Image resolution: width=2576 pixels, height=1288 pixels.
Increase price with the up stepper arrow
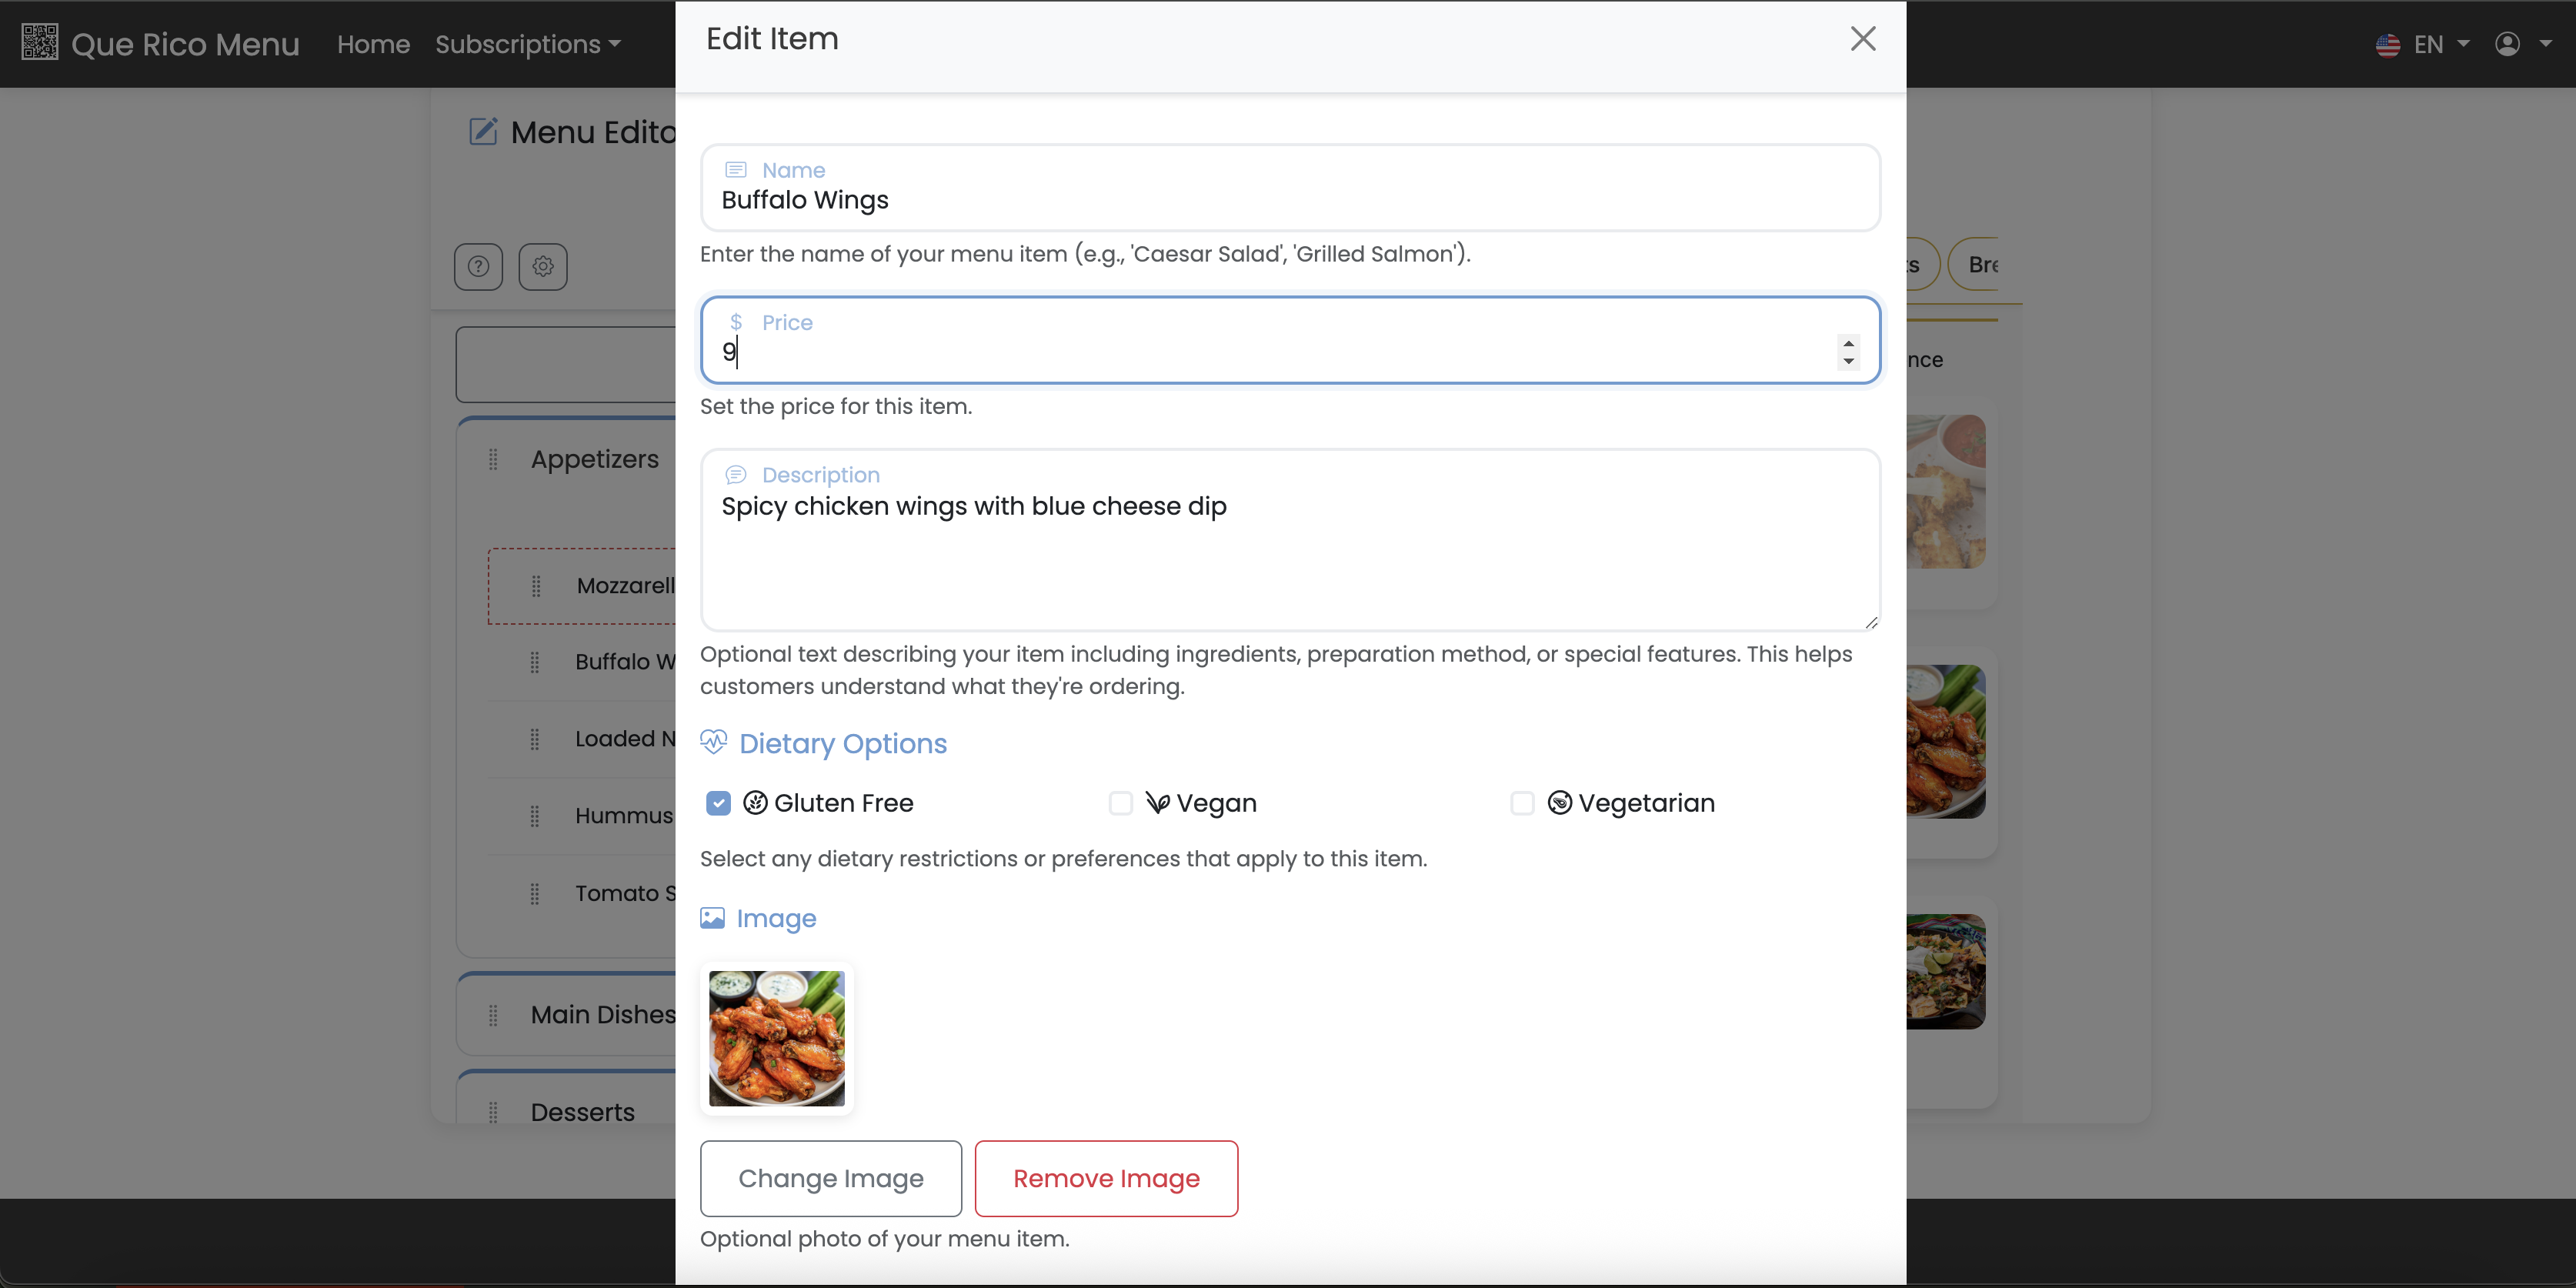coord(1848,344)
